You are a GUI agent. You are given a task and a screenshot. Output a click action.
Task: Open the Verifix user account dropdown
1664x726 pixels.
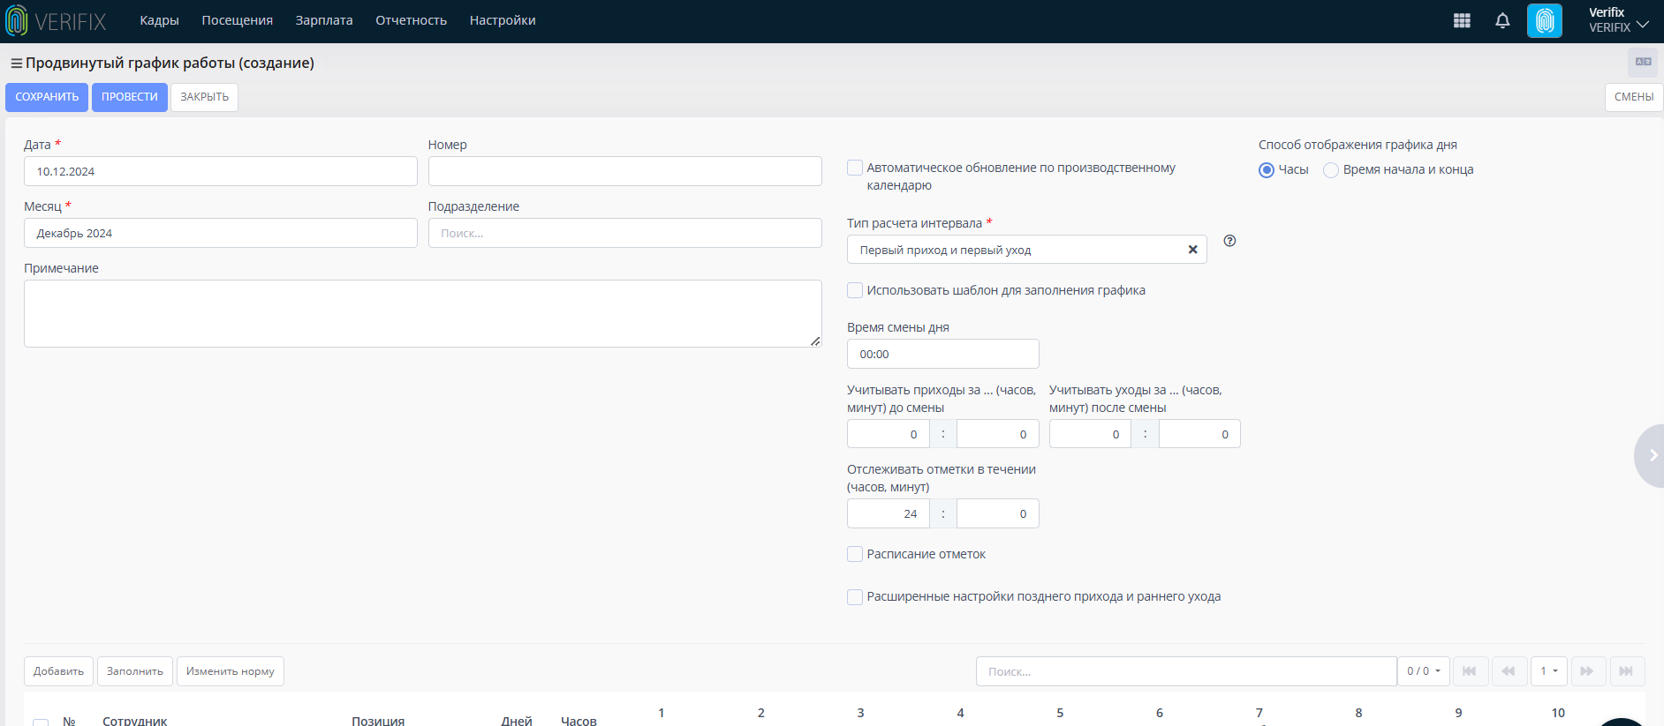click(1618, 20)
